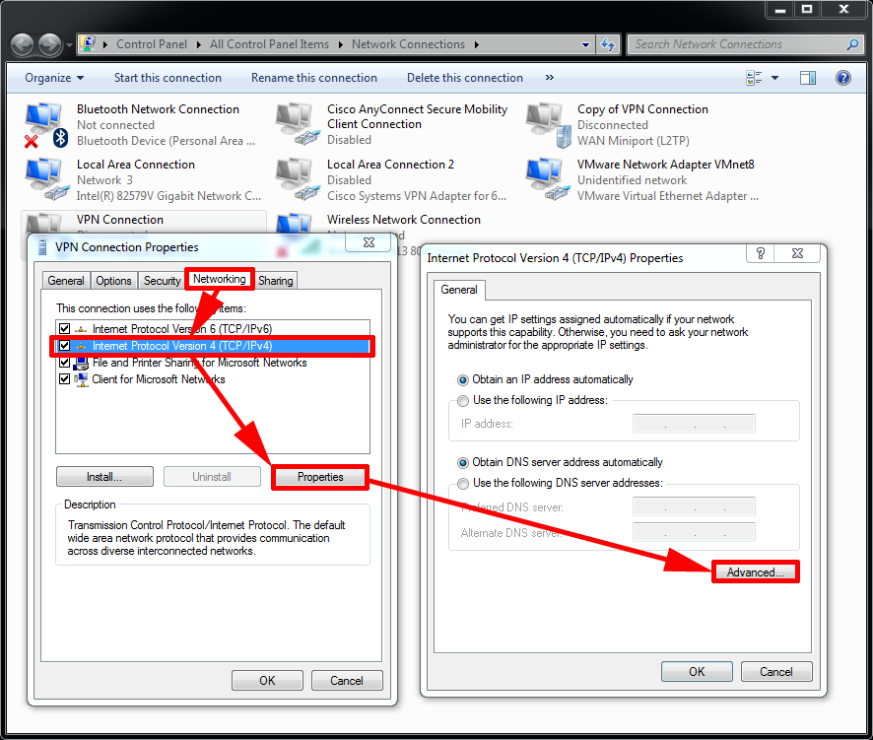
Task: Open the Help question mark icon
Action: [x=842, y=78]
